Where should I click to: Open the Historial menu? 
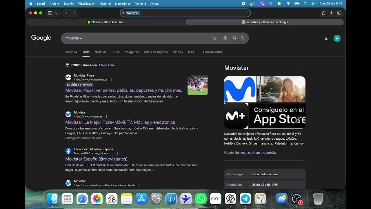[105, 3]
